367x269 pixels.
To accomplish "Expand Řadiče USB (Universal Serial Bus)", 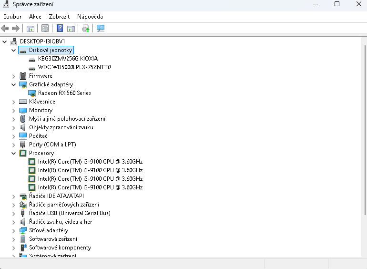I will pos(13,213).
